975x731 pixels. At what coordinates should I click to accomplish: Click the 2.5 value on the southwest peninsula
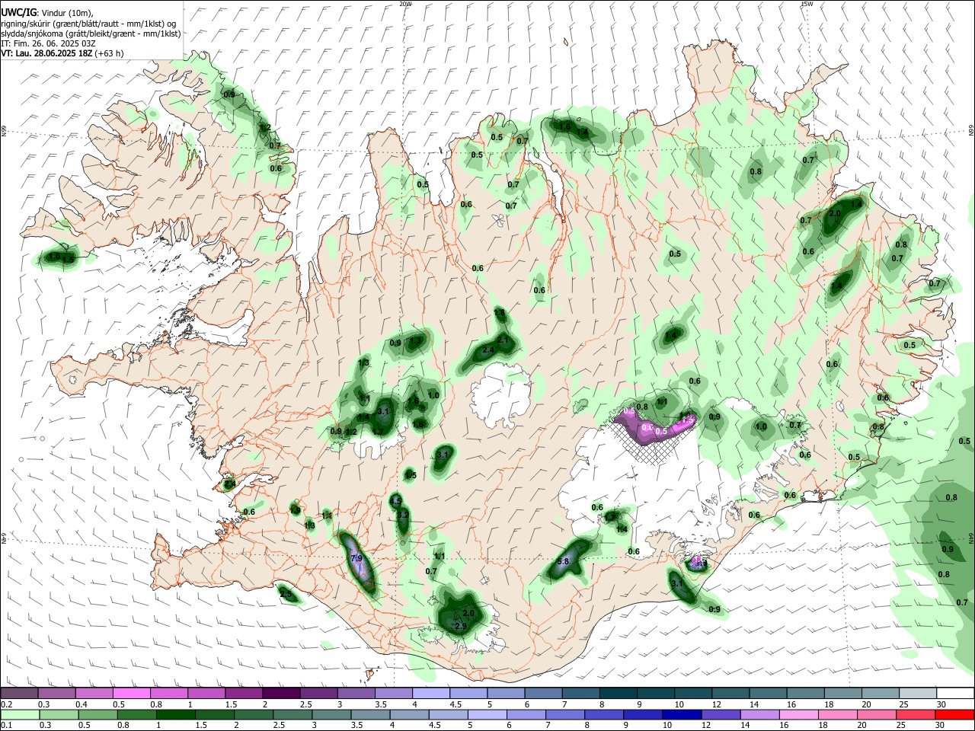click(286, 593)
